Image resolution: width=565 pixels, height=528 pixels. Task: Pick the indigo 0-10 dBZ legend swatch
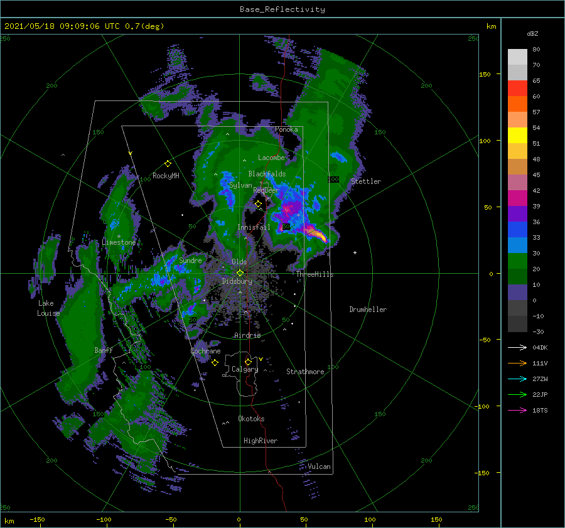(x=517, y=293)
